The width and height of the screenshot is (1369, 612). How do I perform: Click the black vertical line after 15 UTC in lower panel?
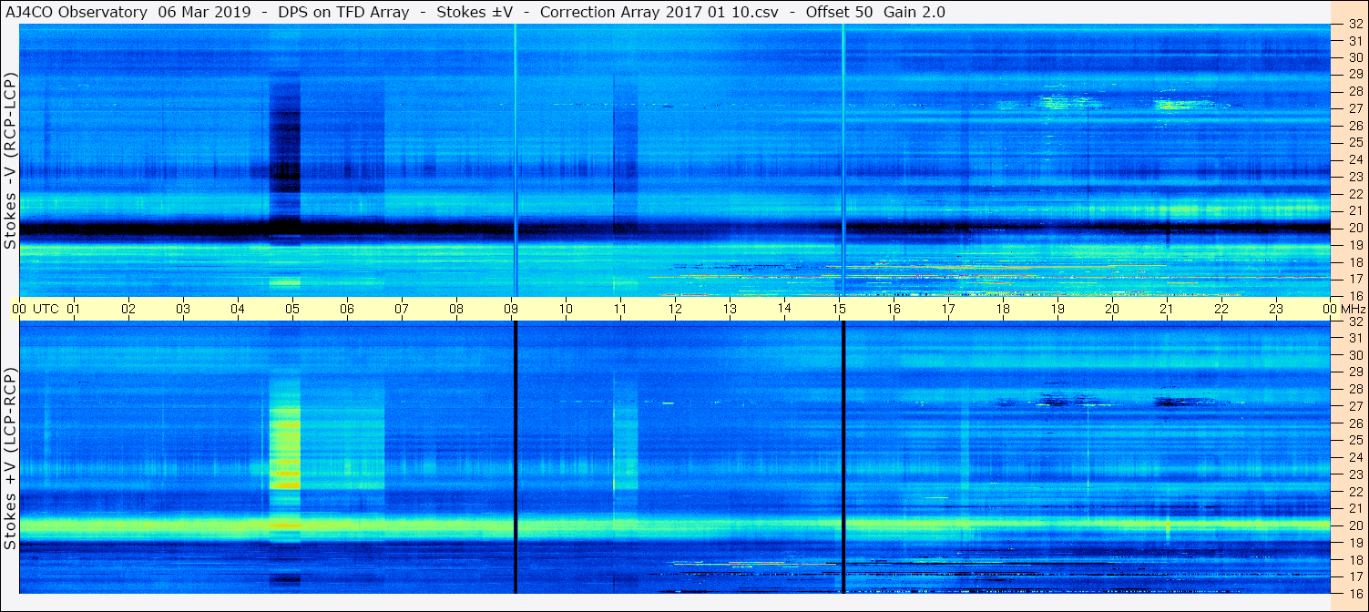(x=843, y=457)
